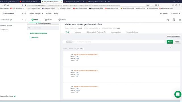Open the user account dropdown

click(x=176, y=14)
